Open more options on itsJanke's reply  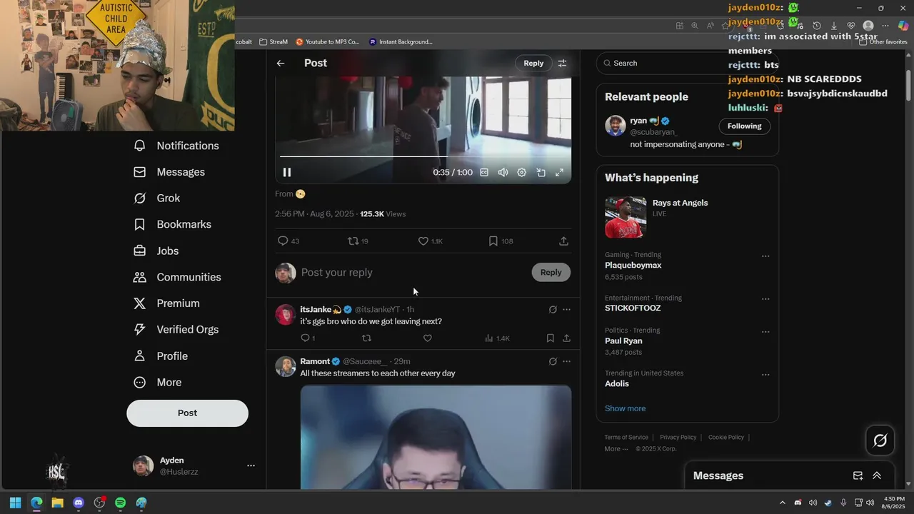coord(566,310)
